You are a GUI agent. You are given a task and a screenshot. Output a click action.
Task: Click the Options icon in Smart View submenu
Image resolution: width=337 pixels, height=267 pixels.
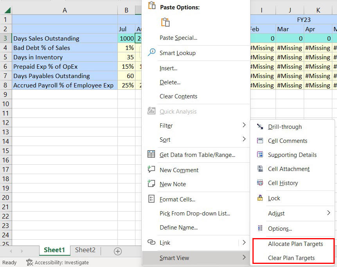[260, 229]
